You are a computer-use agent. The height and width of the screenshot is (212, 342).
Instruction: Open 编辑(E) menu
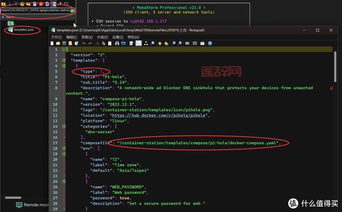click(72, 37)
